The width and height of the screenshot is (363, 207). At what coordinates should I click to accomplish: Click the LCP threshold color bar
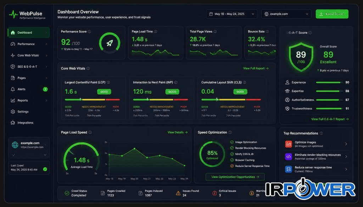92,99
